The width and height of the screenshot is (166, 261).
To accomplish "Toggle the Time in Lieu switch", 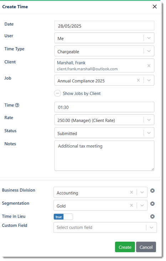I will 63,217.
